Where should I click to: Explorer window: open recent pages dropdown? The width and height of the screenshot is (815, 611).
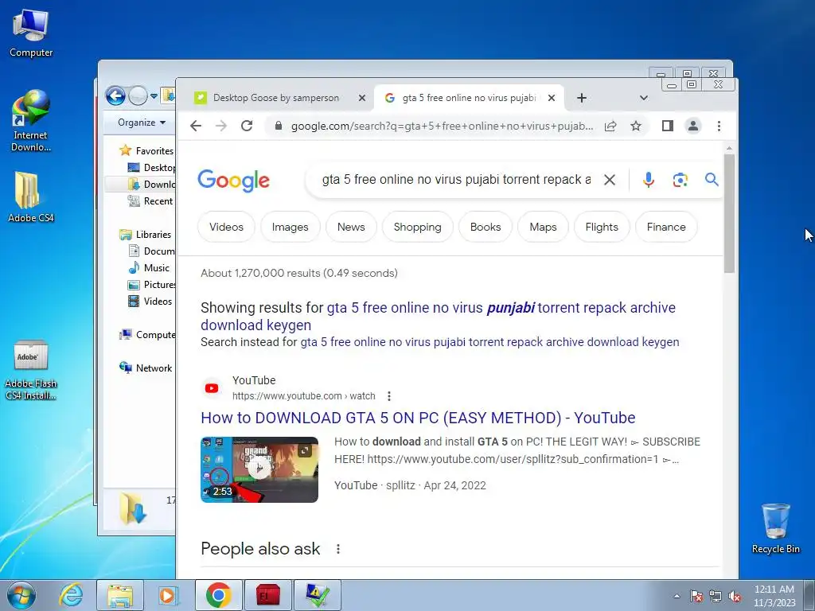[x=154, y=96]
